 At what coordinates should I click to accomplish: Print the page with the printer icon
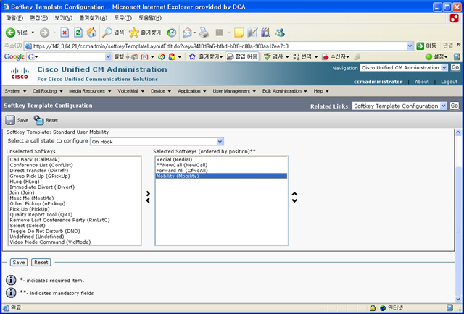(204, 33)
